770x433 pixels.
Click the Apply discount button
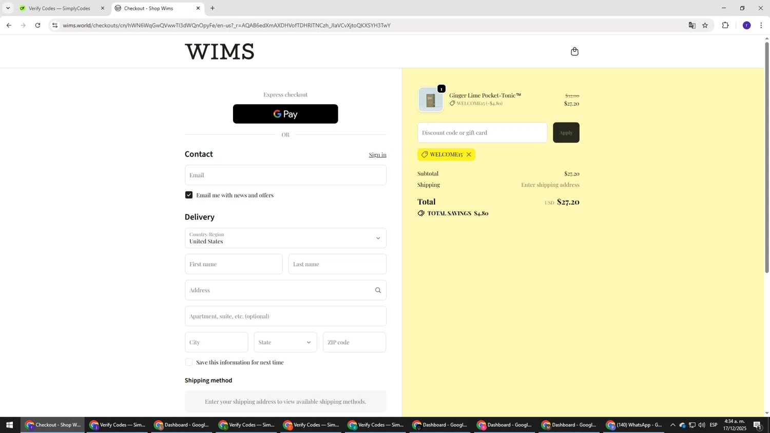coord(566,132)
